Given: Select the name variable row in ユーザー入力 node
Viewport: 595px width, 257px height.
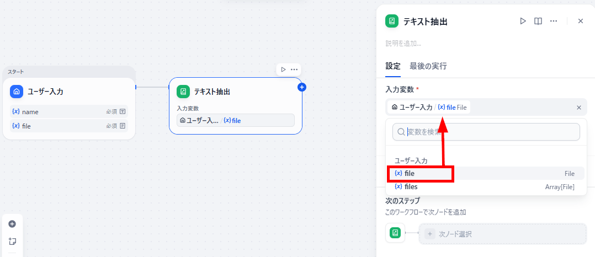Looking at the screenshot, I should (68, 112).
